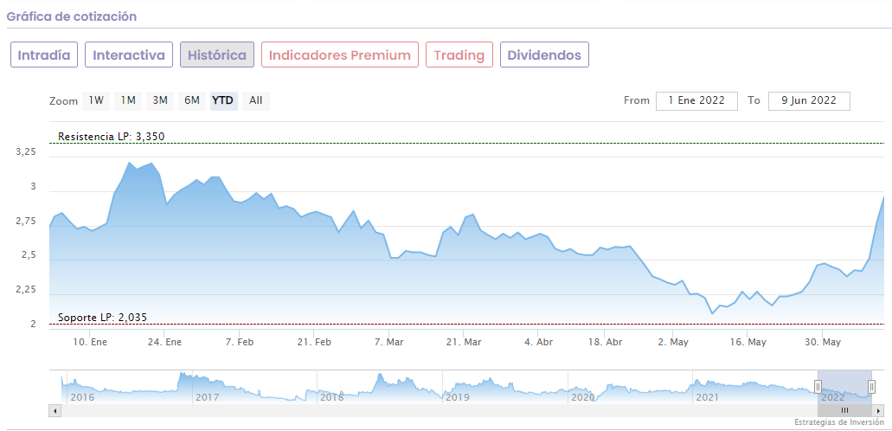
Task: Choose the 3M zoom range
Action: tap(160, 100)
